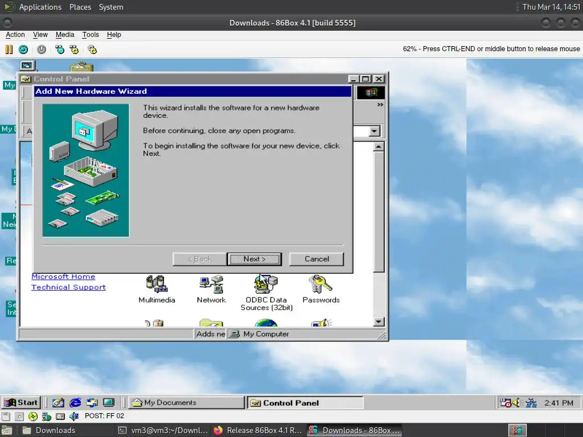The height and width of the screenshot is (437, 583).
Task: Open the Multimedia control panel icon
Action: pyautogui.click(x=157, y=289)
